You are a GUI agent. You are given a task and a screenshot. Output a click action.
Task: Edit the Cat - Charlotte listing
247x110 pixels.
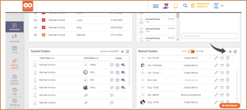coord(216,65)
